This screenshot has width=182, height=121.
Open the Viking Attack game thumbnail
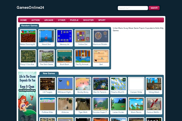coord(154,84)
